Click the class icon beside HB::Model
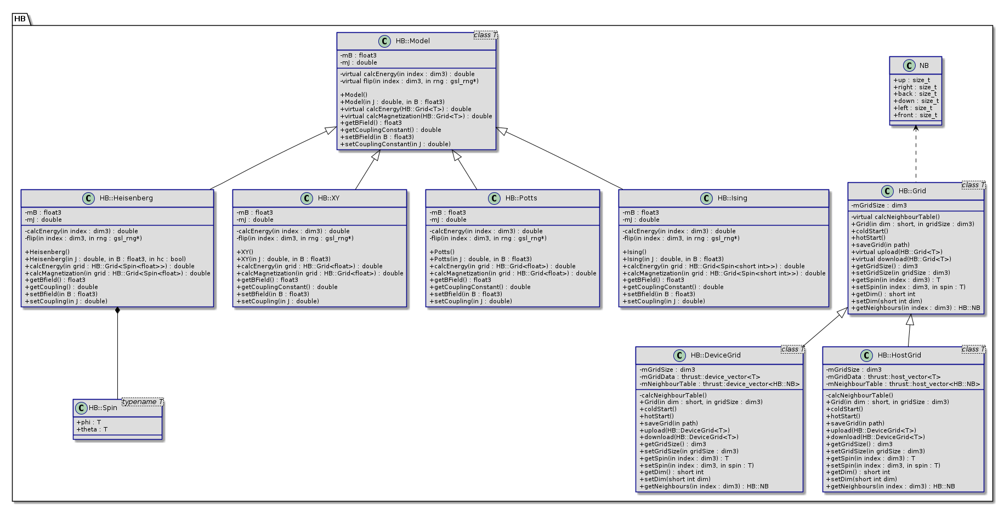 (384, 41)
